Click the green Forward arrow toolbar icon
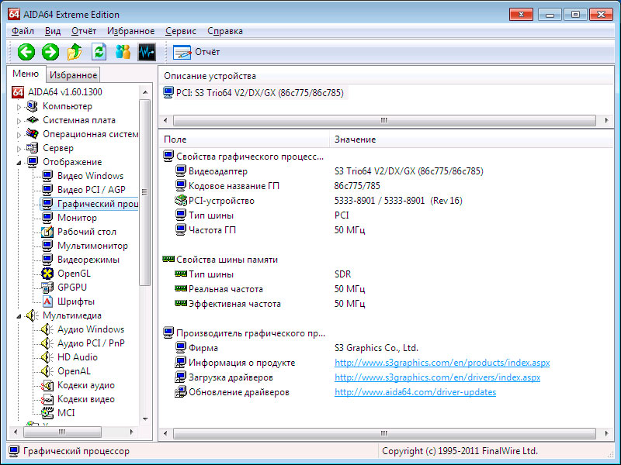Image resolution: width=621 pixels, height=465 pixels. click(50, 52)
